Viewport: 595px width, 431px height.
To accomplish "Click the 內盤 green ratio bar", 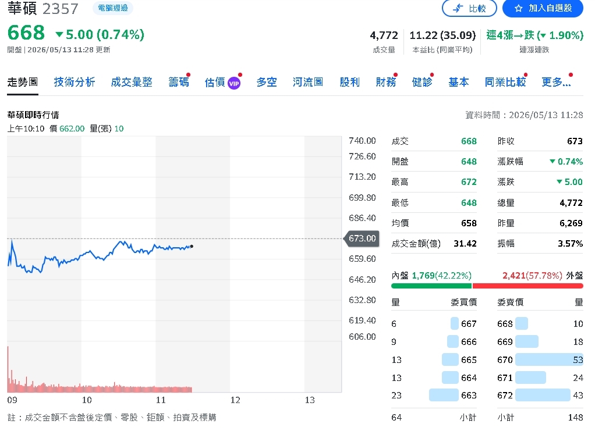I will pyautogui.click(x=431, y=286).
